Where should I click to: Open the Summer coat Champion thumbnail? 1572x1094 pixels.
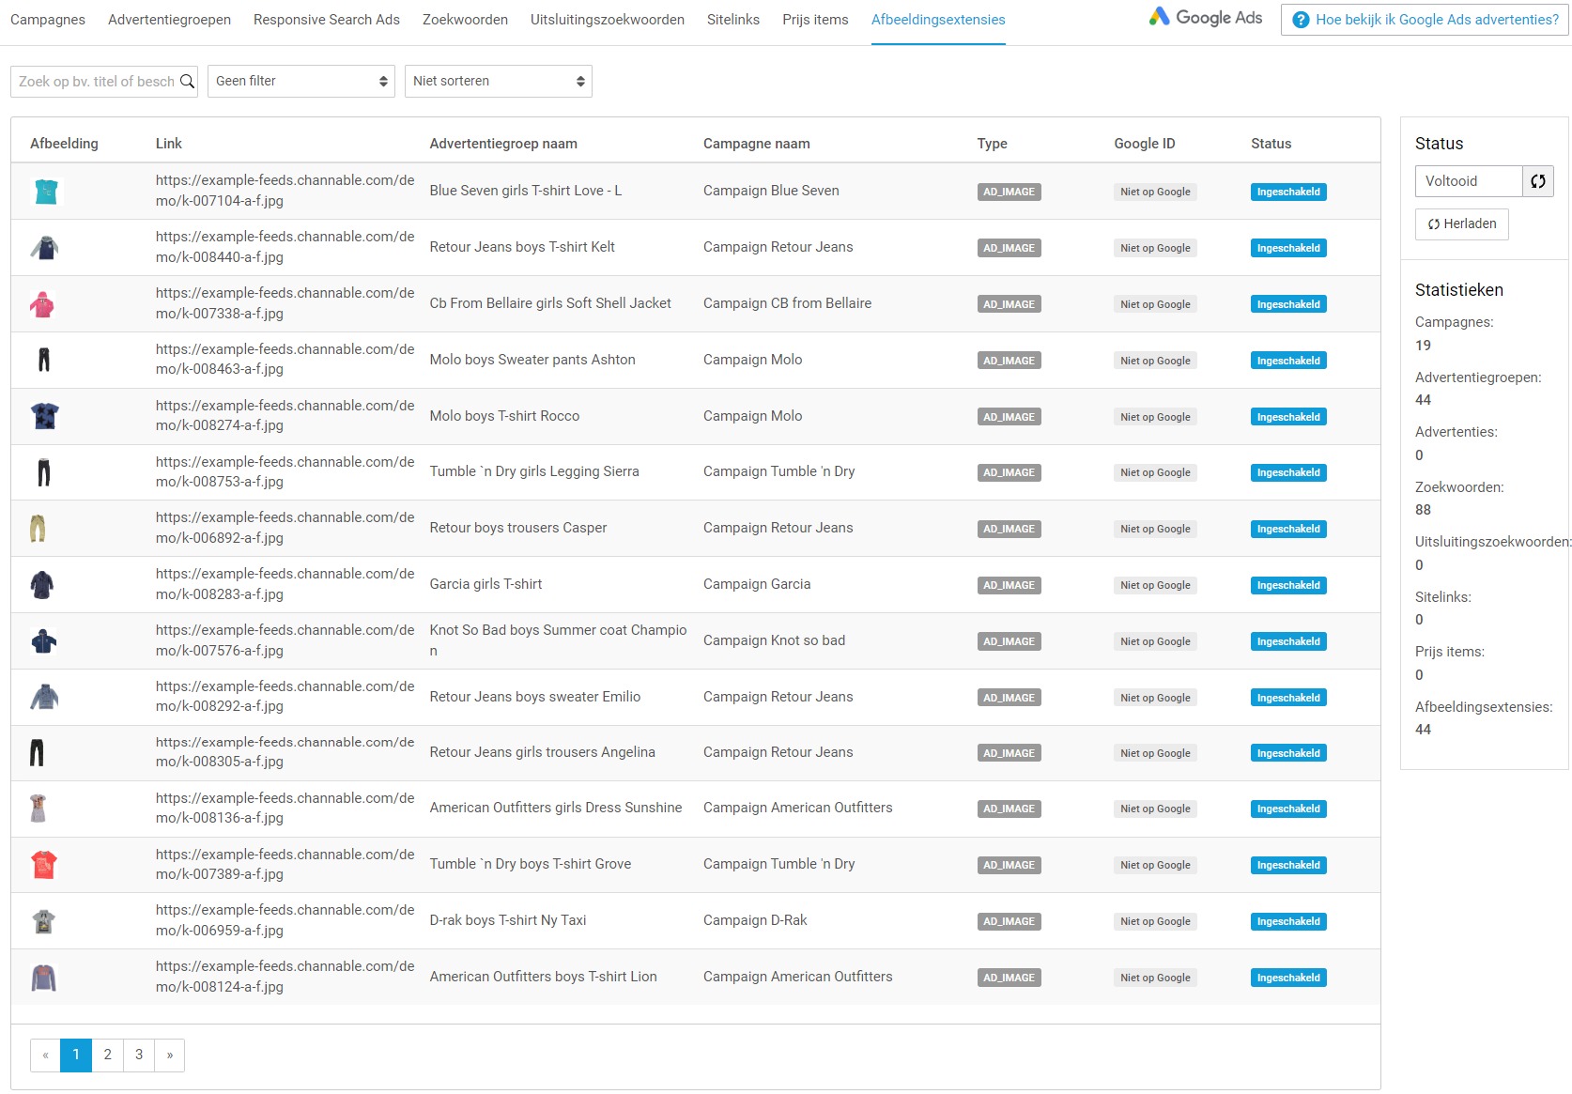coord(43,641)
